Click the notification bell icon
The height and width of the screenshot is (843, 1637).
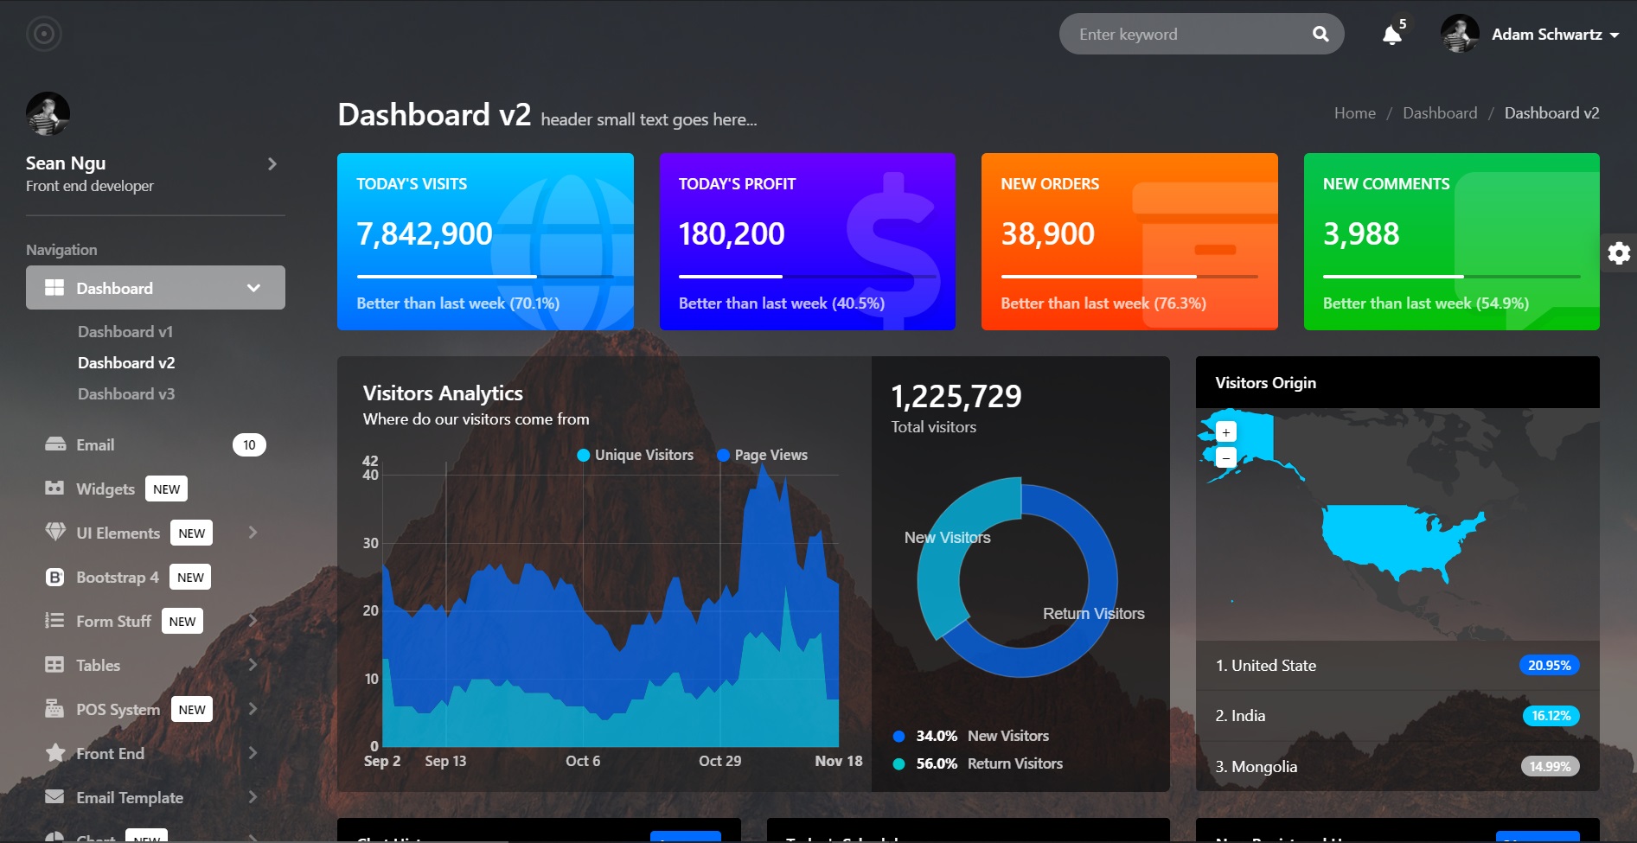(x=1391, y=35)
